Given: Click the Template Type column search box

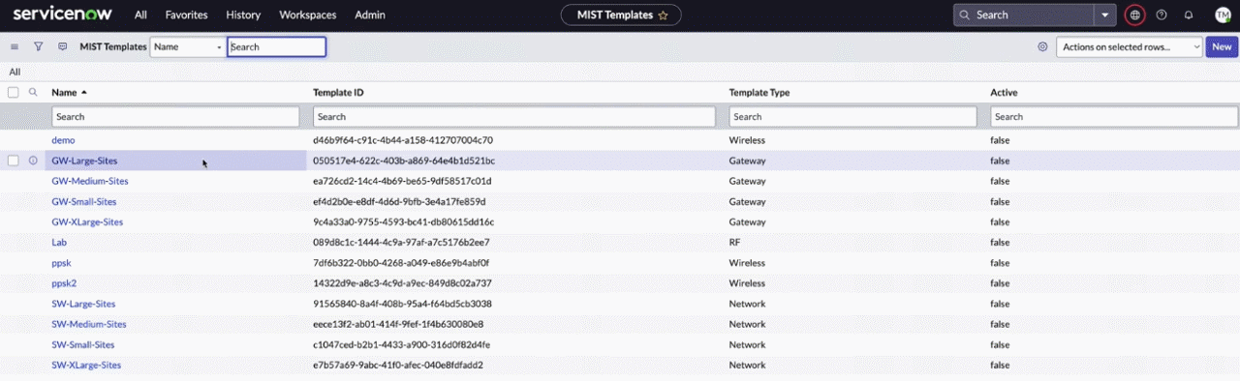Looking at the screenshot, I should tap(852, 116).
